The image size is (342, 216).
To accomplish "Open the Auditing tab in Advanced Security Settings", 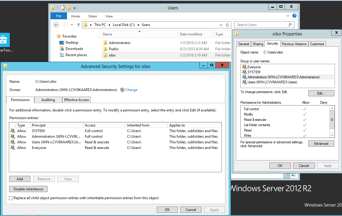I will pyautogui.click(x=48, y=100).
